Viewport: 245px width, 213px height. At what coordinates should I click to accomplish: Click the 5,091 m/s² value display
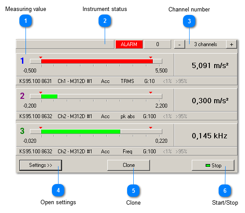point(210,65)
